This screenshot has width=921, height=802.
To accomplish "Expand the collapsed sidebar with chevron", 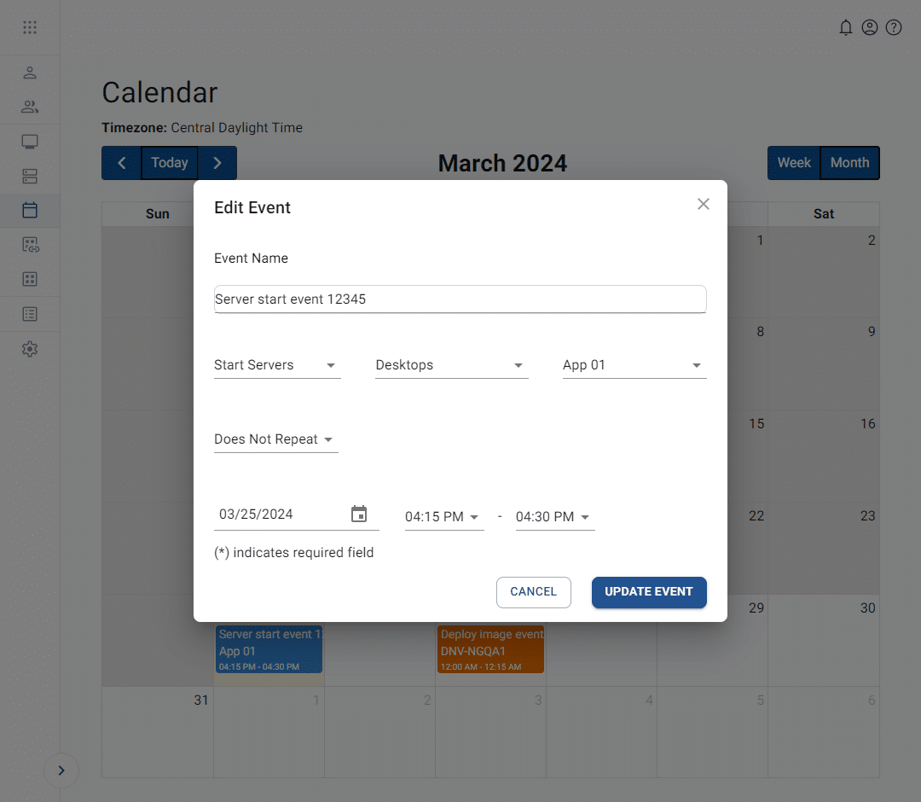I will click(x=61, y=770).
